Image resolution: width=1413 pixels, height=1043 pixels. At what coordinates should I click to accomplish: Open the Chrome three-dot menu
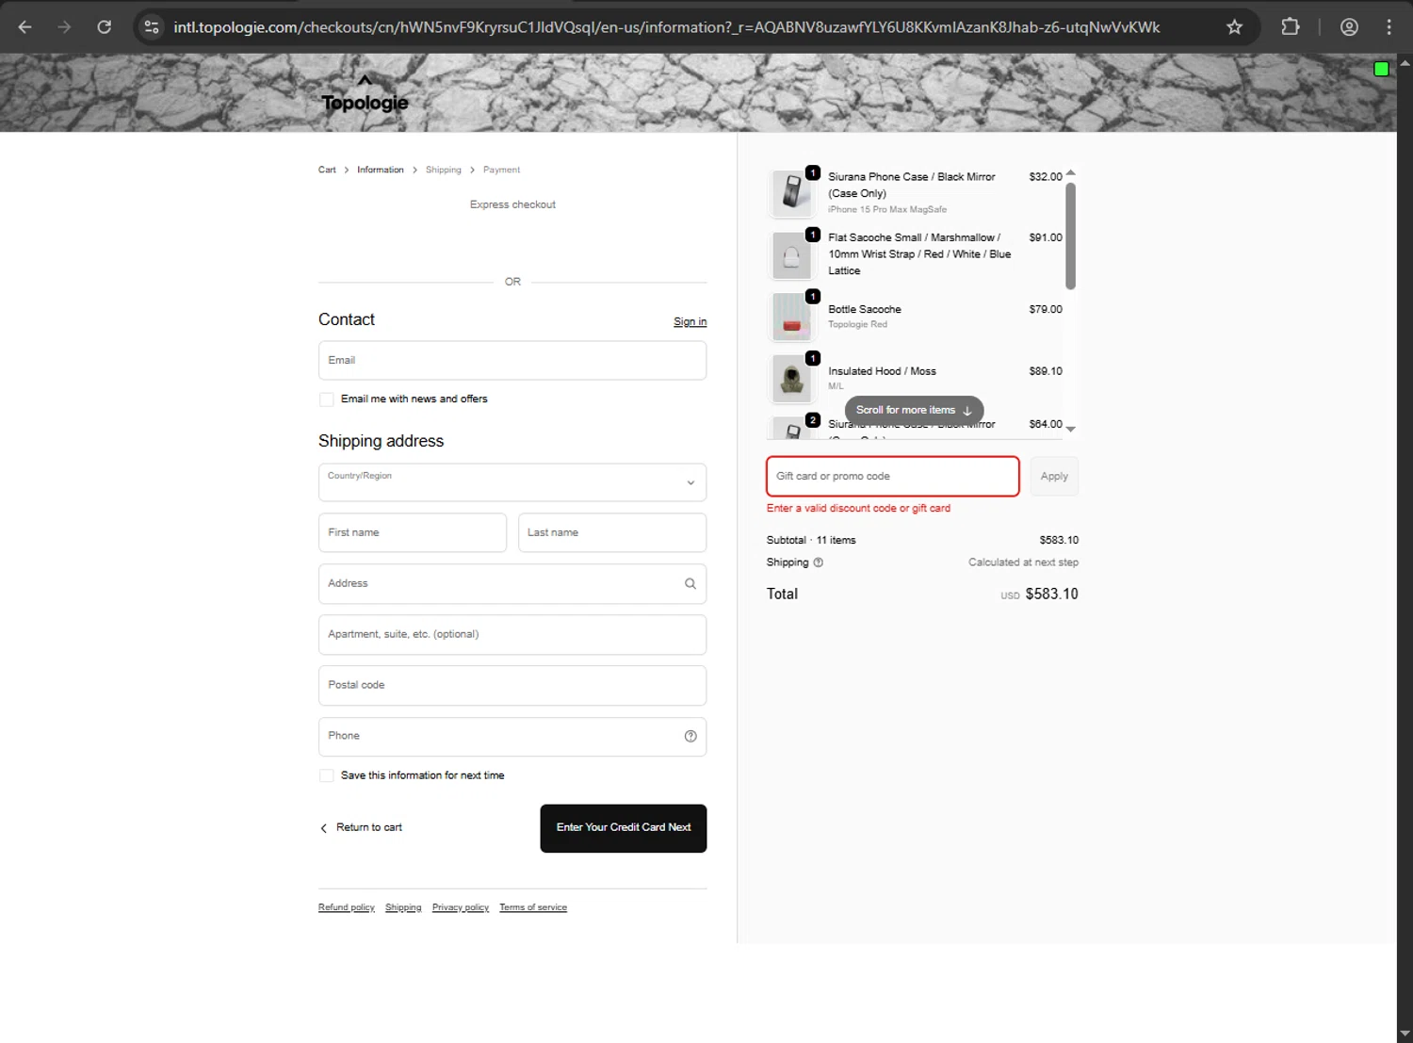point(1389,27)
